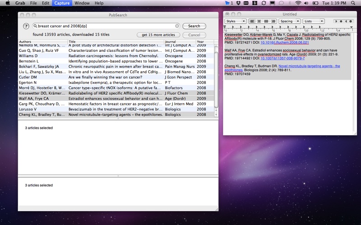Click the blue paper-plane menu bar icon
The width and height of the screenshot is (361, 225).
coord(227,3)
